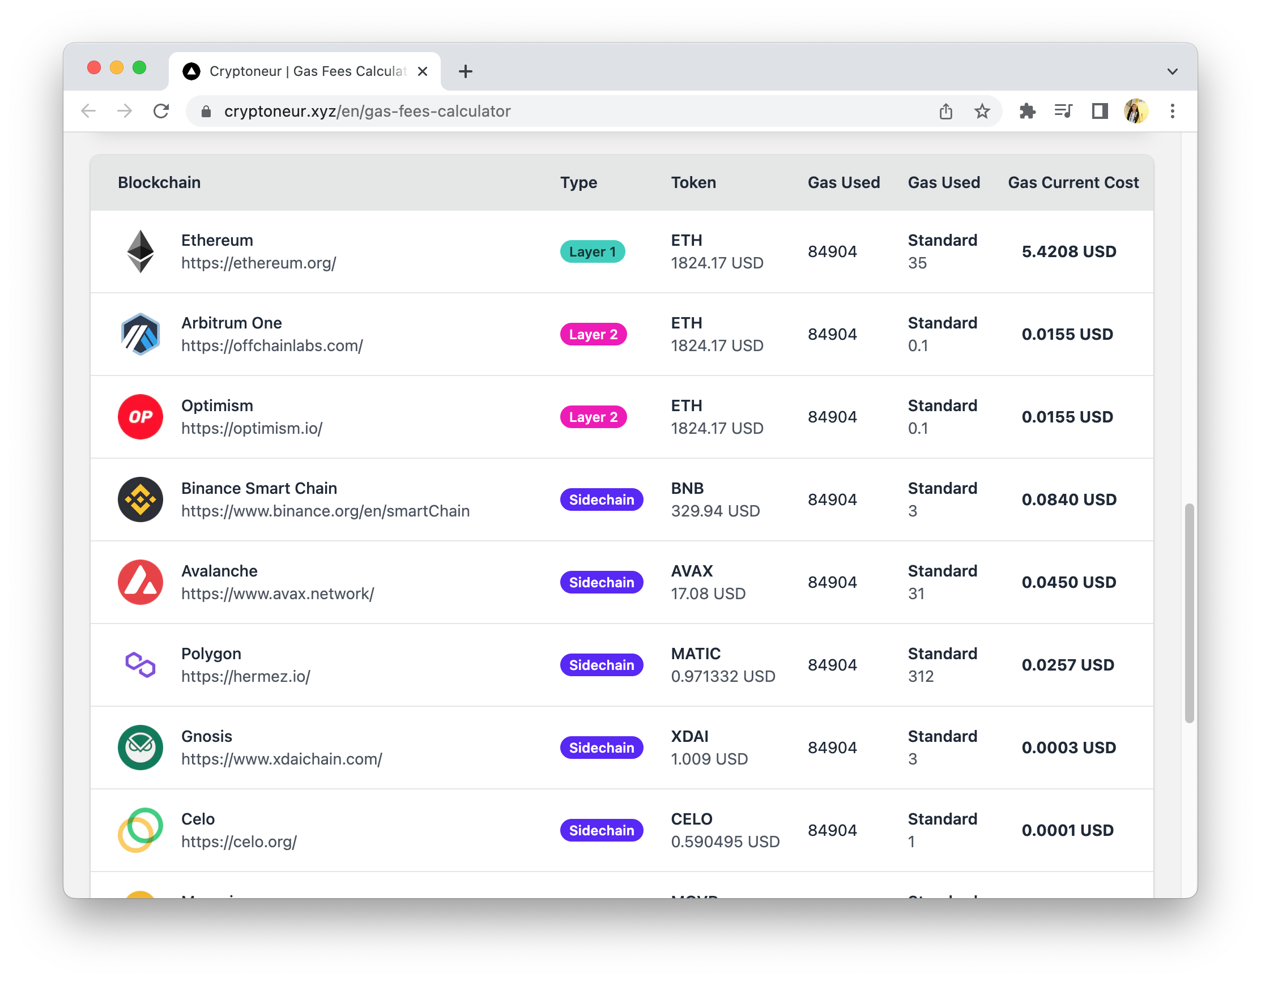Toggle the browser side panel icon

coord(1100,111)
